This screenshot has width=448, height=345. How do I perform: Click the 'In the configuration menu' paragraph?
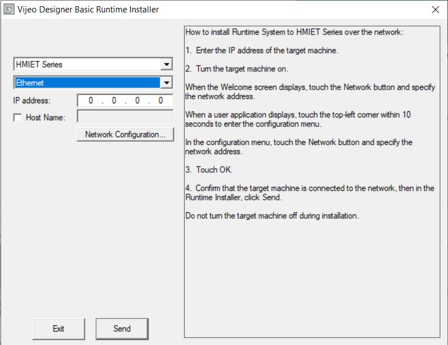point(299,147)
